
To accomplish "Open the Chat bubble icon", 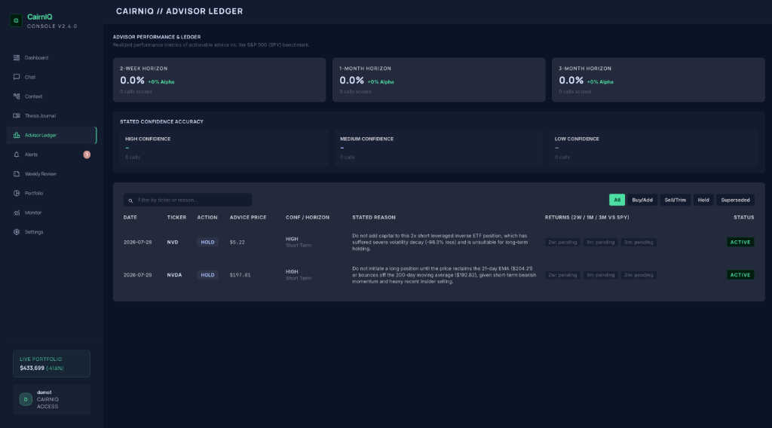I will [x=17, y=77].
